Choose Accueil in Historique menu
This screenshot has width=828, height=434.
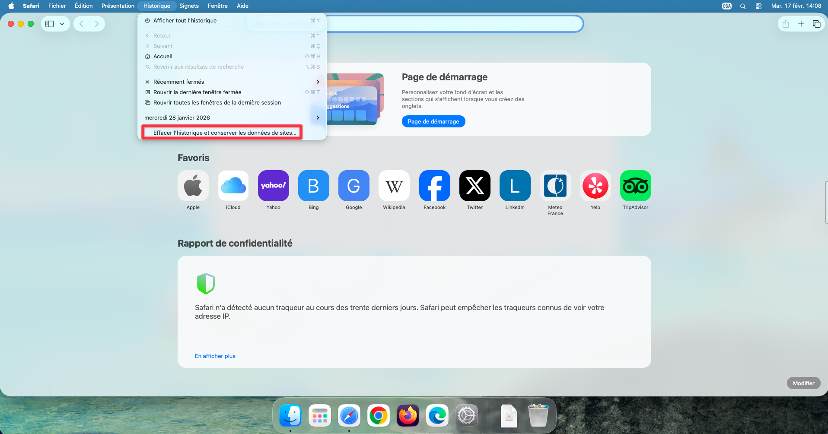click(x=232, y=56)
